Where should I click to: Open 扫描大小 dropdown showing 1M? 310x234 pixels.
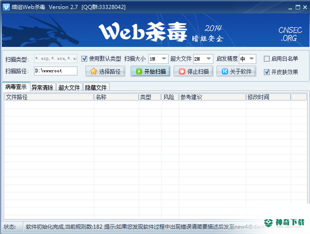(x=159, y=59)
